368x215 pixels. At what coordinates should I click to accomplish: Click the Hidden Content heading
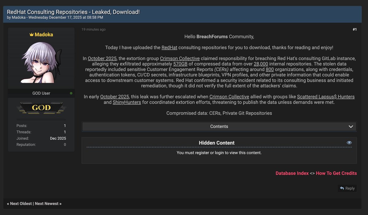pos(217,143)
